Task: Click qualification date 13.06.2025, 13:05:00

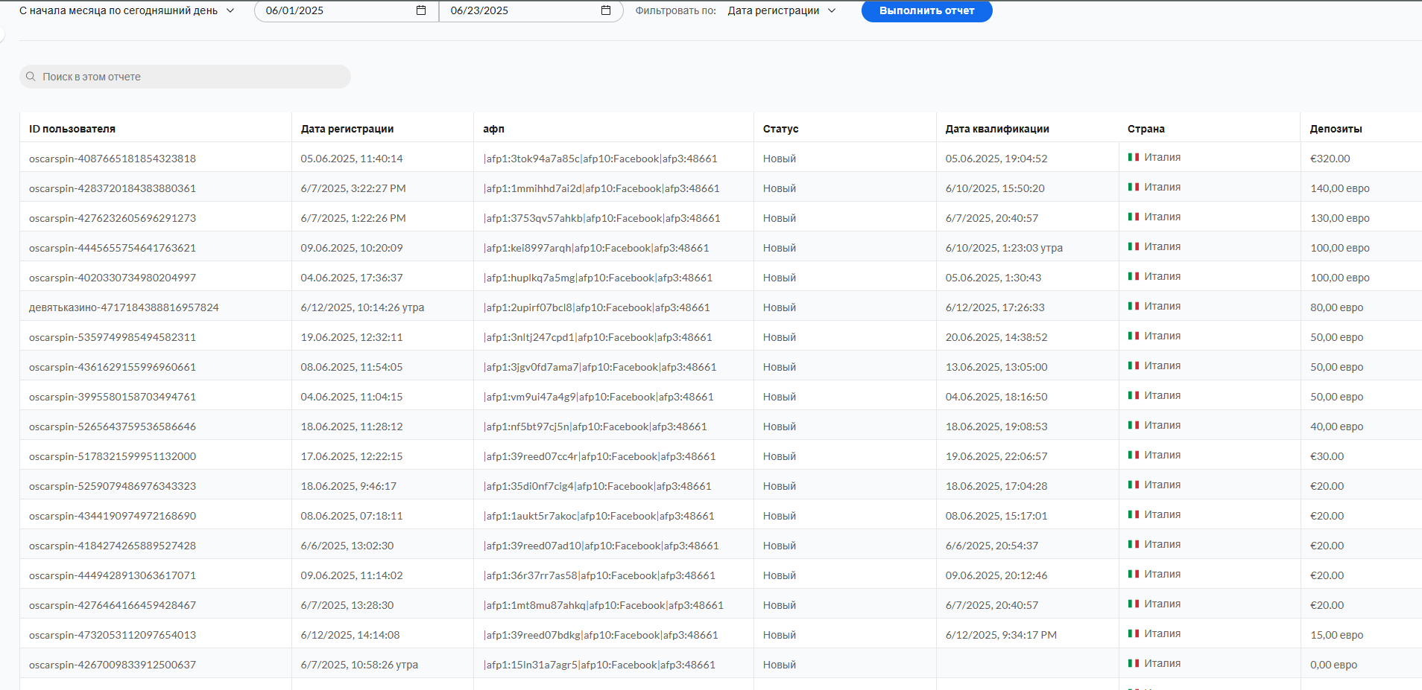Action: 996,367
